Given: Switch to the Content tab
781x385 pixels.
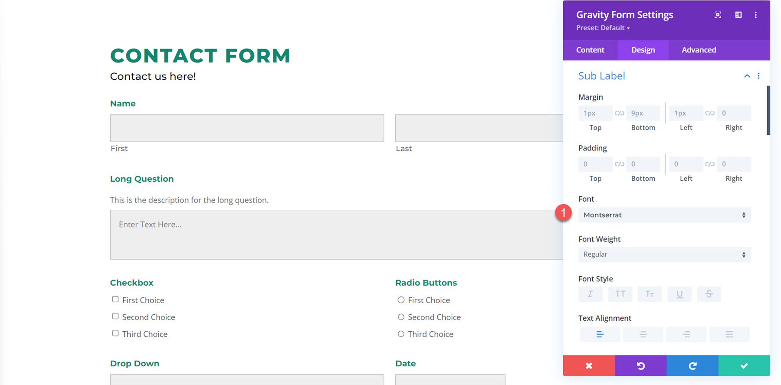Looking at the screenshot, I should pos(590,50).
